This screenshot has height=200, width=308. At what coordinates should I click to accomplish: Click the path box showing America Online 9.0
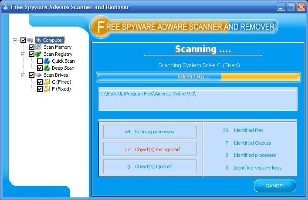(x=198, y=100)
